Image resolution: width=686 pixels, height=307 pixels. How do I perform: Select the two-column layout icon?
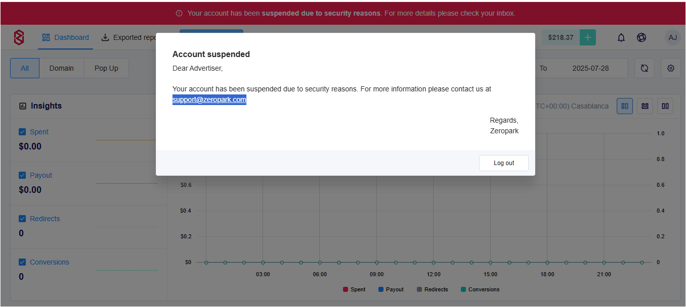tap(665, 106)
